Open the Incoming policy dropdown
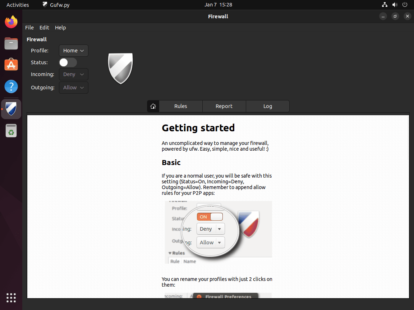 73,74
